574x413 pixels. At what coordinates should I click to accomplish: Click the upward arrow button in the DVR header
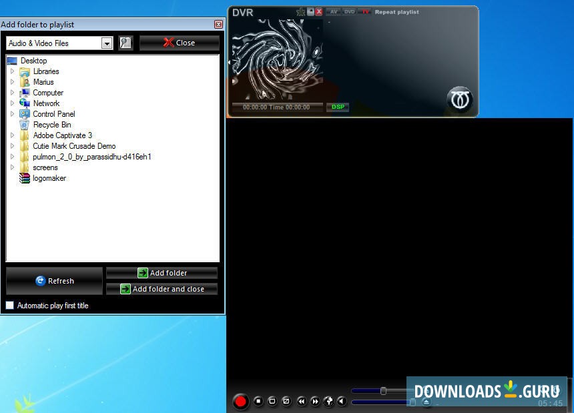(311, 12)
